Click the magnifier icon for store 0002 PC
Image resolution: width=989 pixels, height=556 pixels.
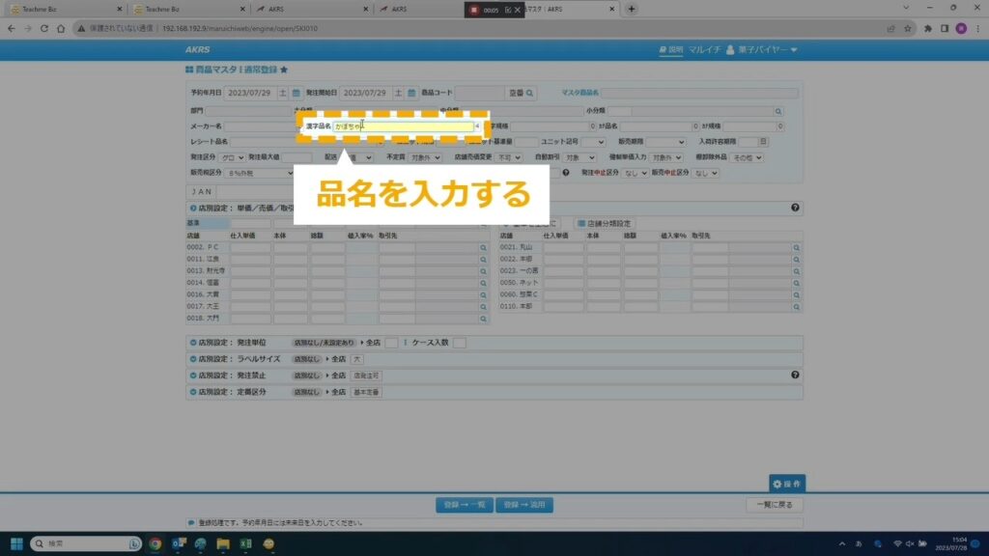[x=484, y=248]
